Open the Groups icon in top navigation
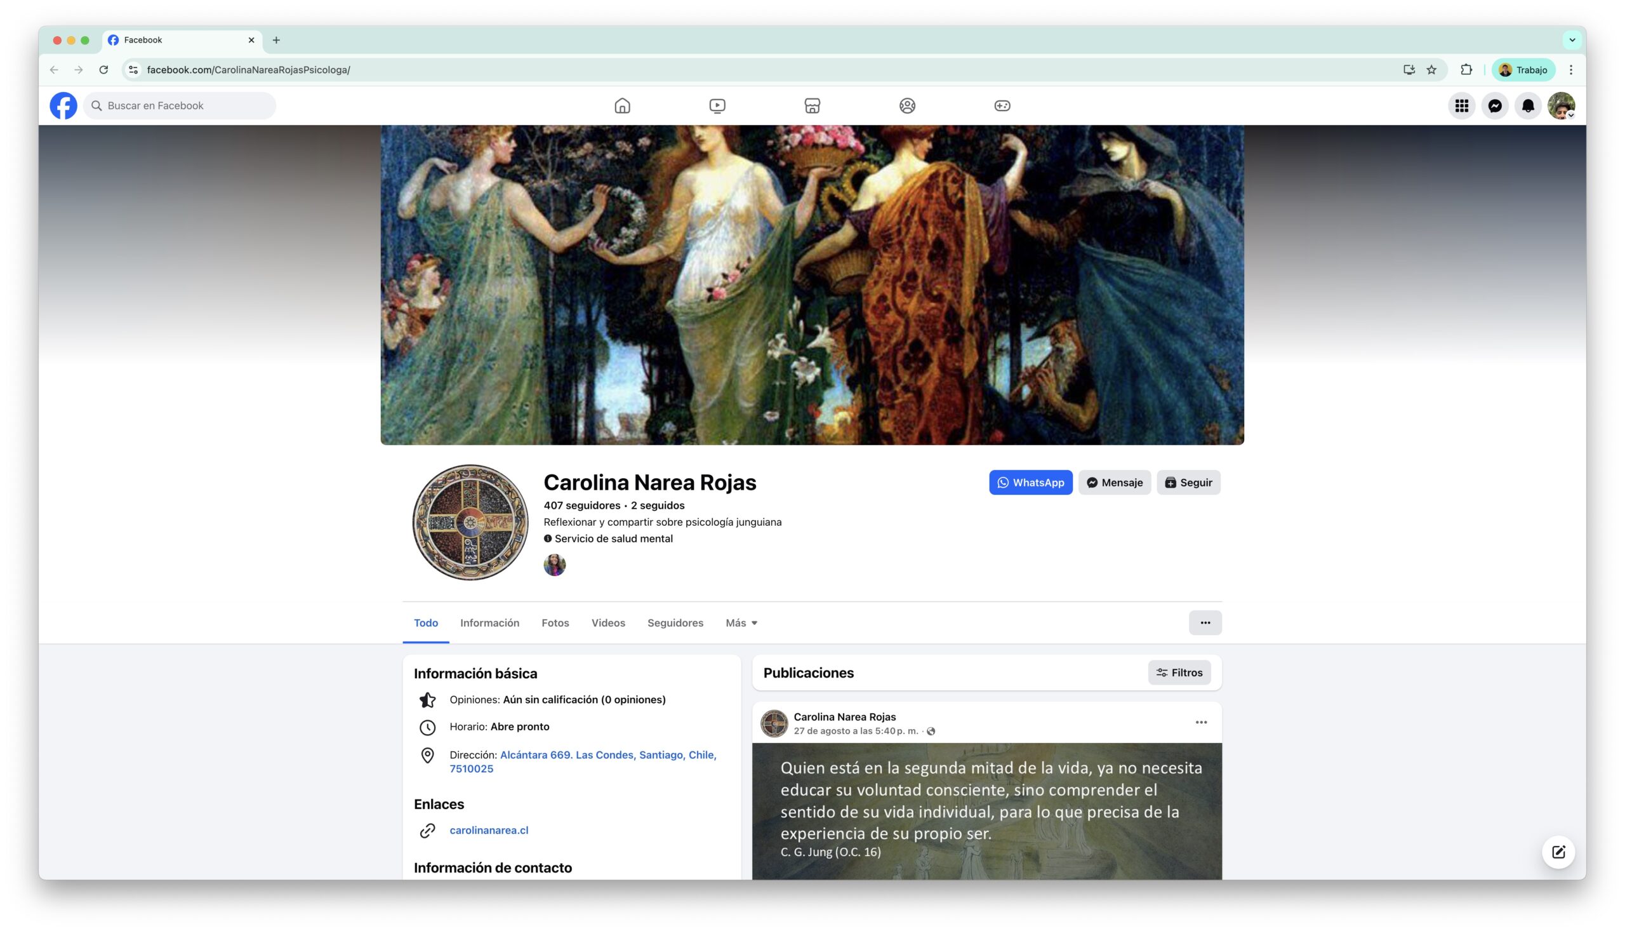 click(x=906, y=105)
